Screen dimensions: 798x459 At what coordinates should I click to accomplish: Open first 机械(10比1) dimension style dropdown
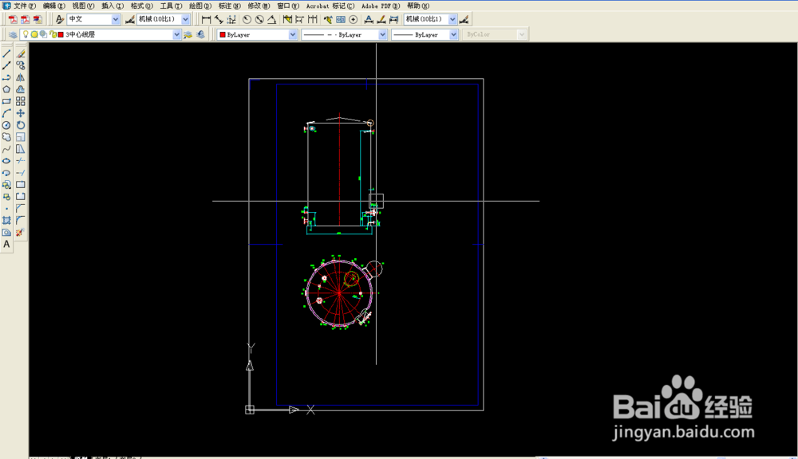185,19
